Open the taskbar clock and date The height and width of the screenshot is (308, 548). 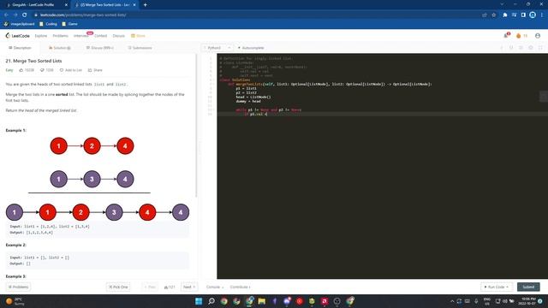tap(528, 301)
